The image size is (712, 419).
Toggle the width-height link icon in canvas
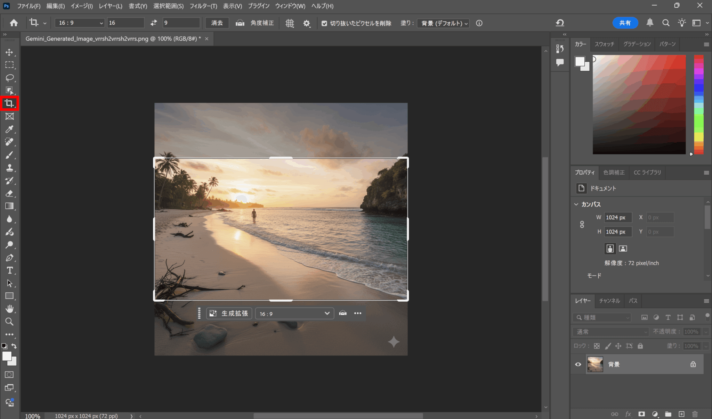pos(582,225)
